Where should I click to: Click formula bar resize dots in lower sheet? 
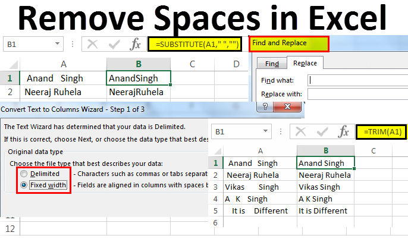pos(281,131)
